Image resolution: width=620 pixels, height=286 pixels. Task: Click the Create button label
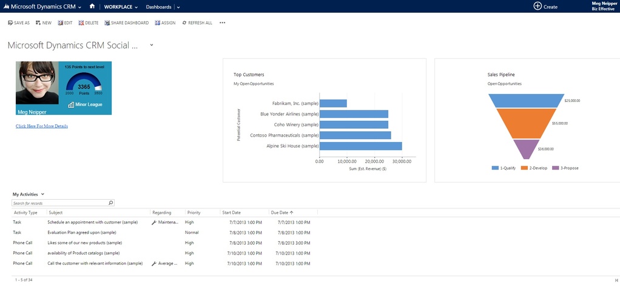[550, 7]
